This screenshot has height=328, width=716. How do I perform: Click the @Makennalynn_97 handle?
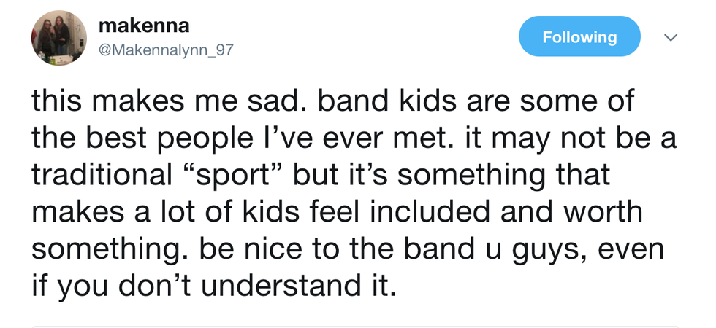coord(165,50)
